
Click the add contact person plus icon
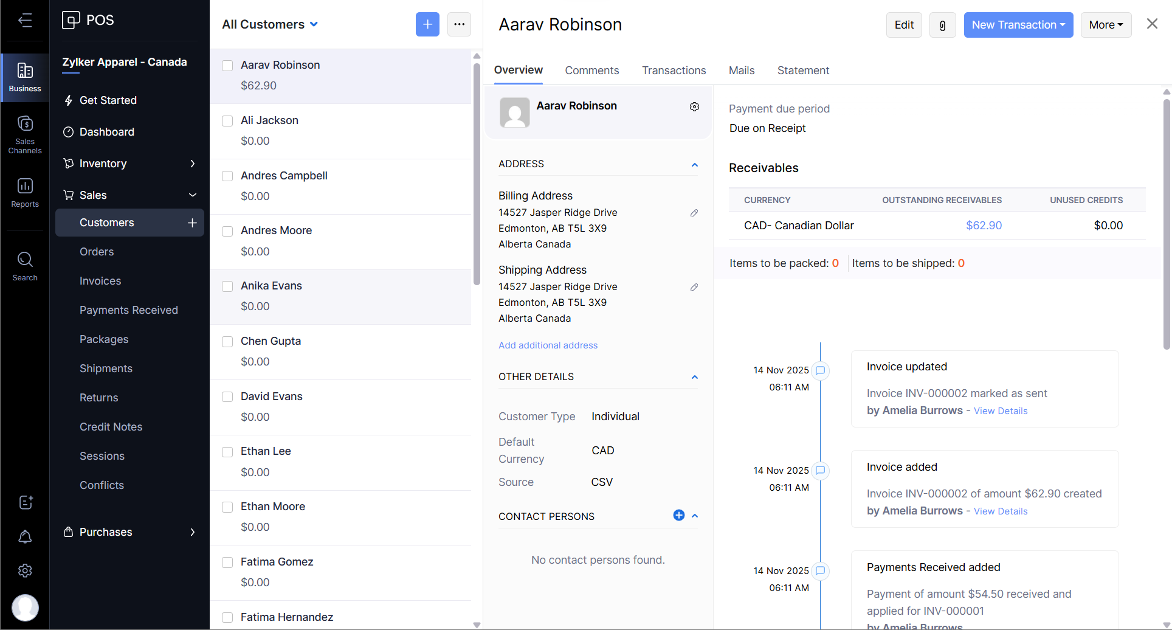679,516
